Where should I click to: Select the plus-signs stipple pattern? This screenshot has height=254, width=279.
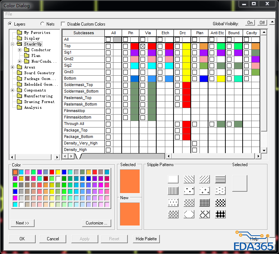point(204,191)
